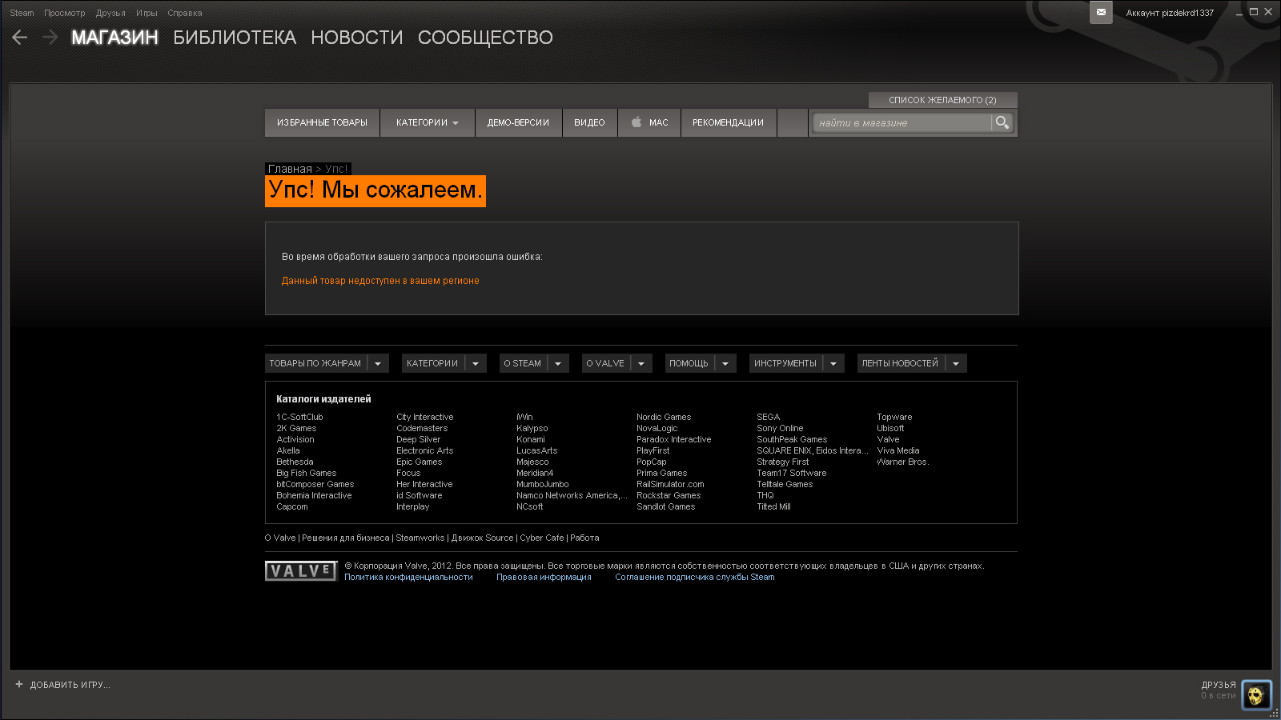This screenshot has width=1281, height=720.
Task: Open ИЗБРАННЫЕ ТОВАРЫ tab
Action: (x=322, y=122)
